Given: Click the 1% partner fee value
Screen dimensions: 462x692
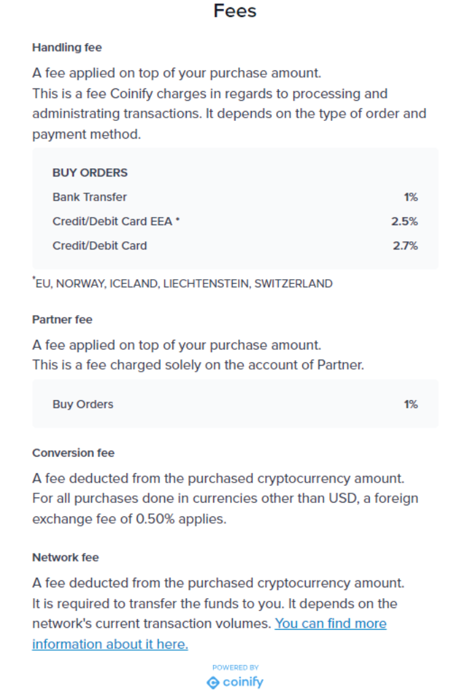Looking at the screenshot, I should [x=411, y=404].
